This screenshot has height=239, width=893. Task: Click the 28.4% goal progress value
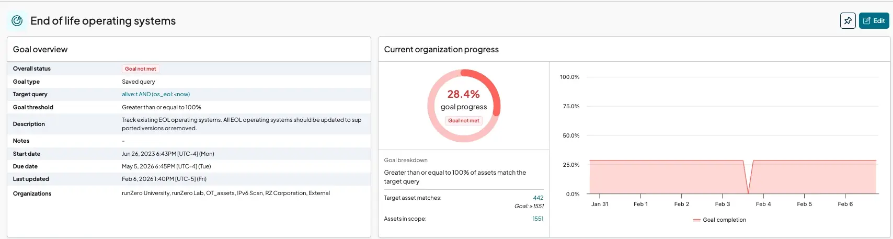(x=463, y=94)
